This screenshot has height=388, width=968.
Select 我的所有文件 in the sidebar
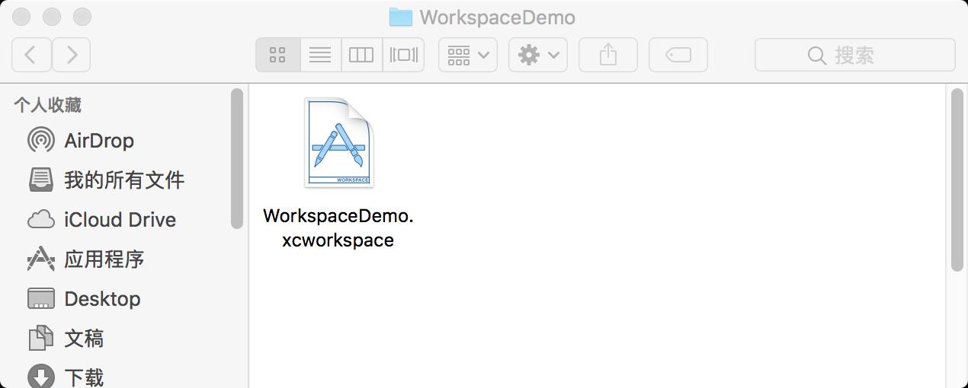pos(106,180)
